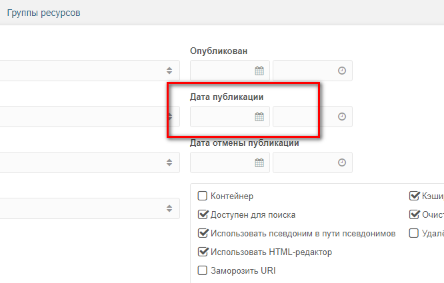The height and width of the screenshot is (283, 444).
Task: Expand dropdown beside Дата отмены публикации field
Action: (169, 162)
